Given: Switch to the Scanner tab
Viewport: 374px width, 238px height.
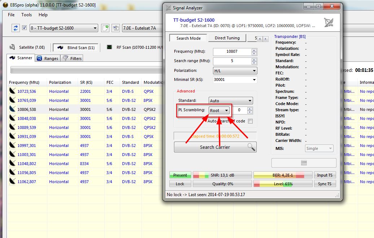Looking at the screenshot, I should tap(21, 58).
